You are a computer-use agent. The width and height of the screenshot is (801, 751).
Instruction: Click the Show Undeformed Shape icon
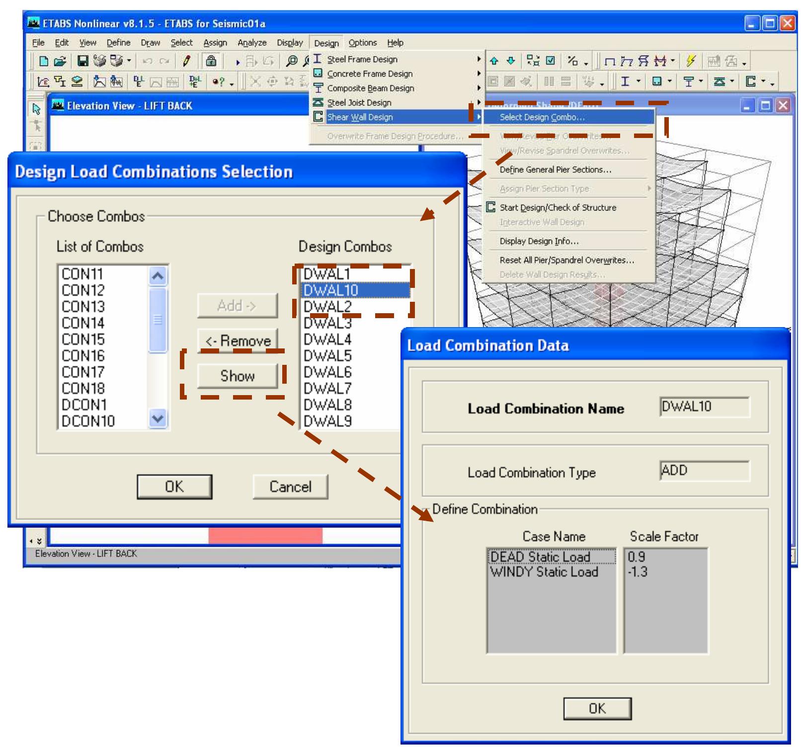pos(610,61)
